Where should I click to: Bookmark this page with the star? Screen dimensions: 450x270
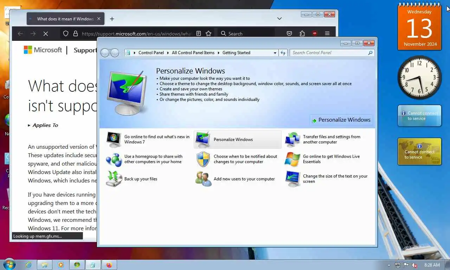208,34
